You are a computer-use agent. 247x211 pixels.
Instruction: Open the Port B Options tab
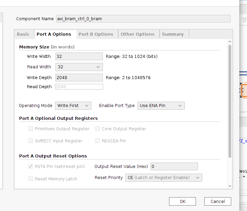[96, 34]
